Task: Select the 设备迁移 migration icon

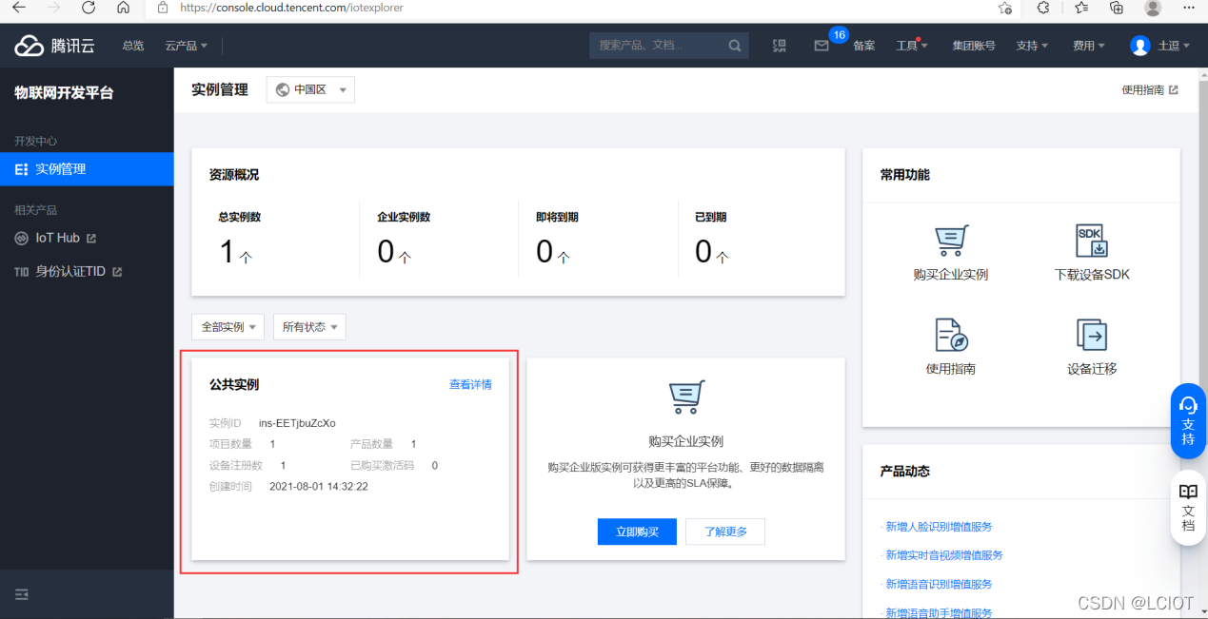Action: click(1090, 334)
